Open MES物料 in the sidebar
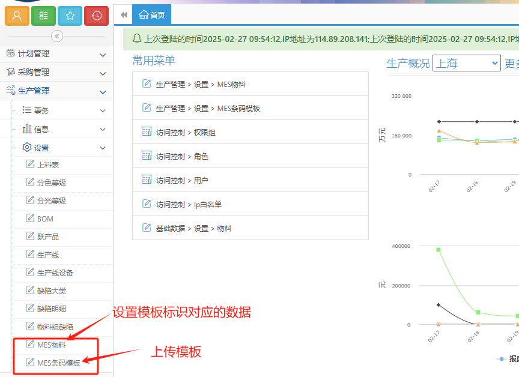The width and height of the screenshot is (519, 377). pyautogui.click(x=51, y=345)
